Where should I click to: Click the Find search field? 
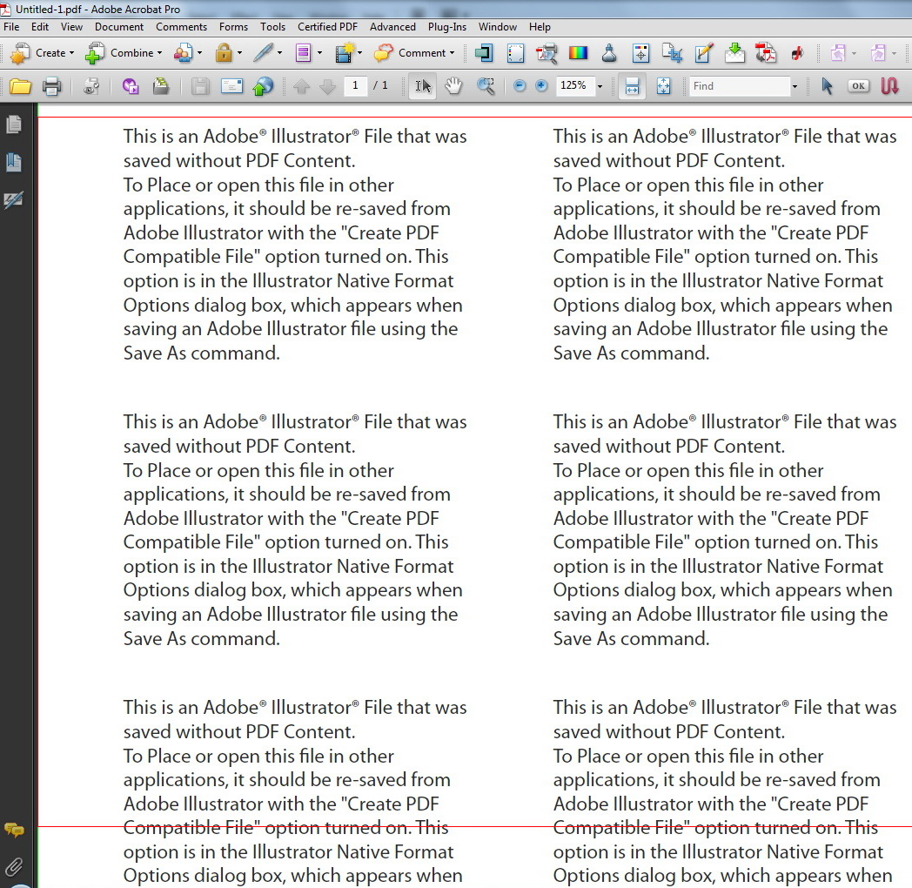click(738, 86)
